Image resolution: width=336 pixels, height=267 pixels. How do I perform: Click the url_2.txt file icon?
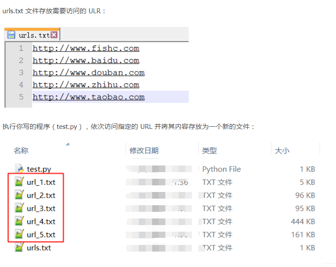coord(19,196)
